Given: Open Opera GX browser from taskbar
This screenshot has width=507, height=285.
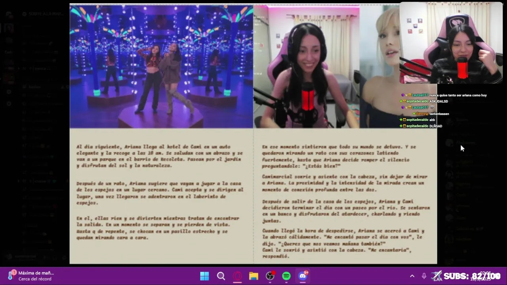Looking at the screenshot, I should point(237,276).
